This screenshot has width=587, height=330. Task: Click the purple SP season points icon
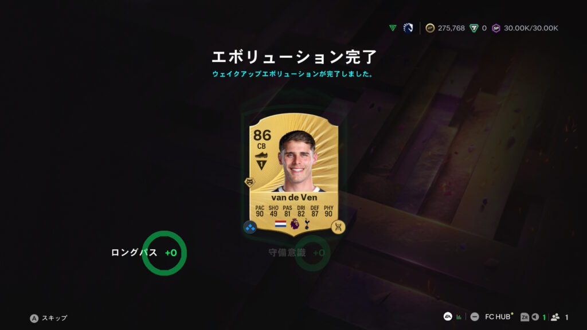(496, 28)
